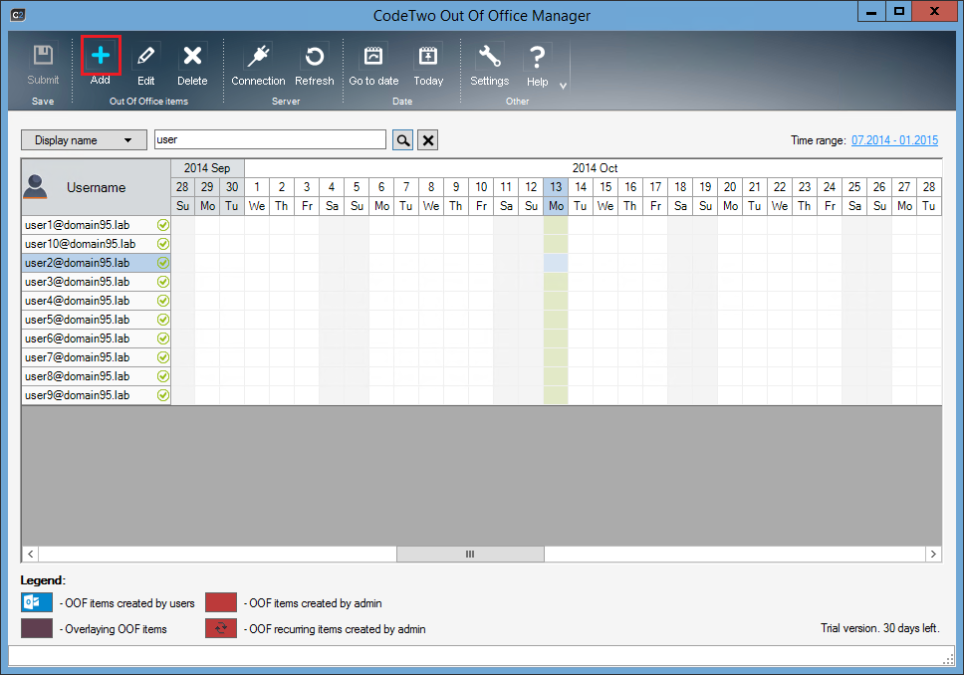Click the green status check for user5@domain95.lab
Screen dimensions: 964x675
[x=163, y=320]
